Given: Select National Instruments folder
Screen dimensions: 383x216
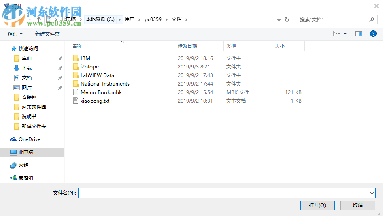Looking at the screenshot, I should click(105, 83).
